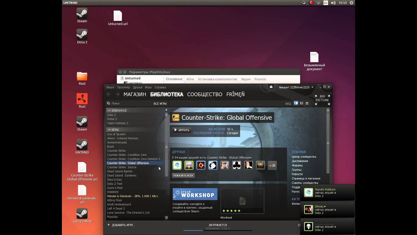Open Экран tab in PlayOnLinux
This screenshot has height=235, width=417.
[x=246, y=79]
